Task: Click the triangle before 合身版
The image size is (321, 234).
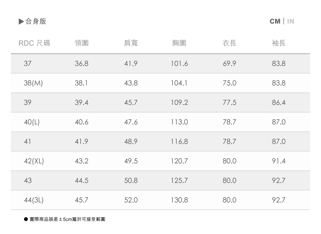Action: click(x=21, y=21)
